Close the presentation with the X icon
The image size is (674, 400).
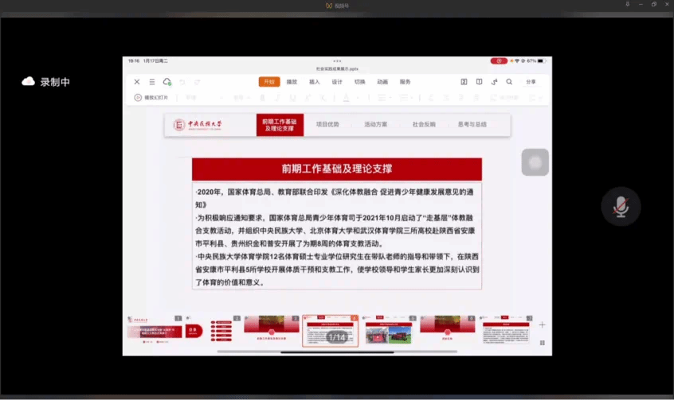(137, 82)
